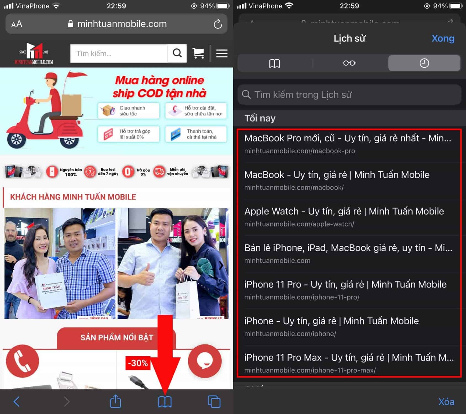Open the iPhone 11 Pro Max history entry
Viewport: 466px width, 414px height.
(349, 363)
